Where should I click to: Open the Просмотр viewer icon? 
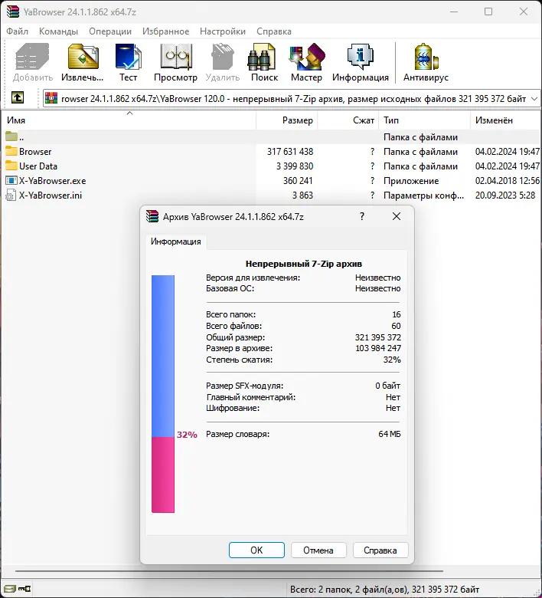[x=176, y=57]
